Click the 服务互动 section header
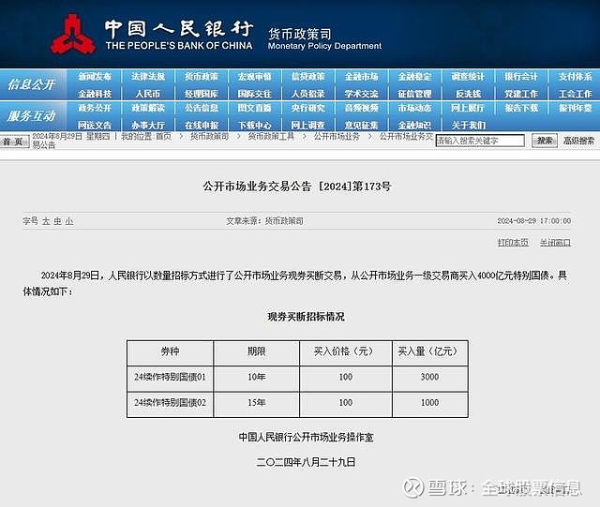This screenshot has height=507, width=600. pos(31,115)
